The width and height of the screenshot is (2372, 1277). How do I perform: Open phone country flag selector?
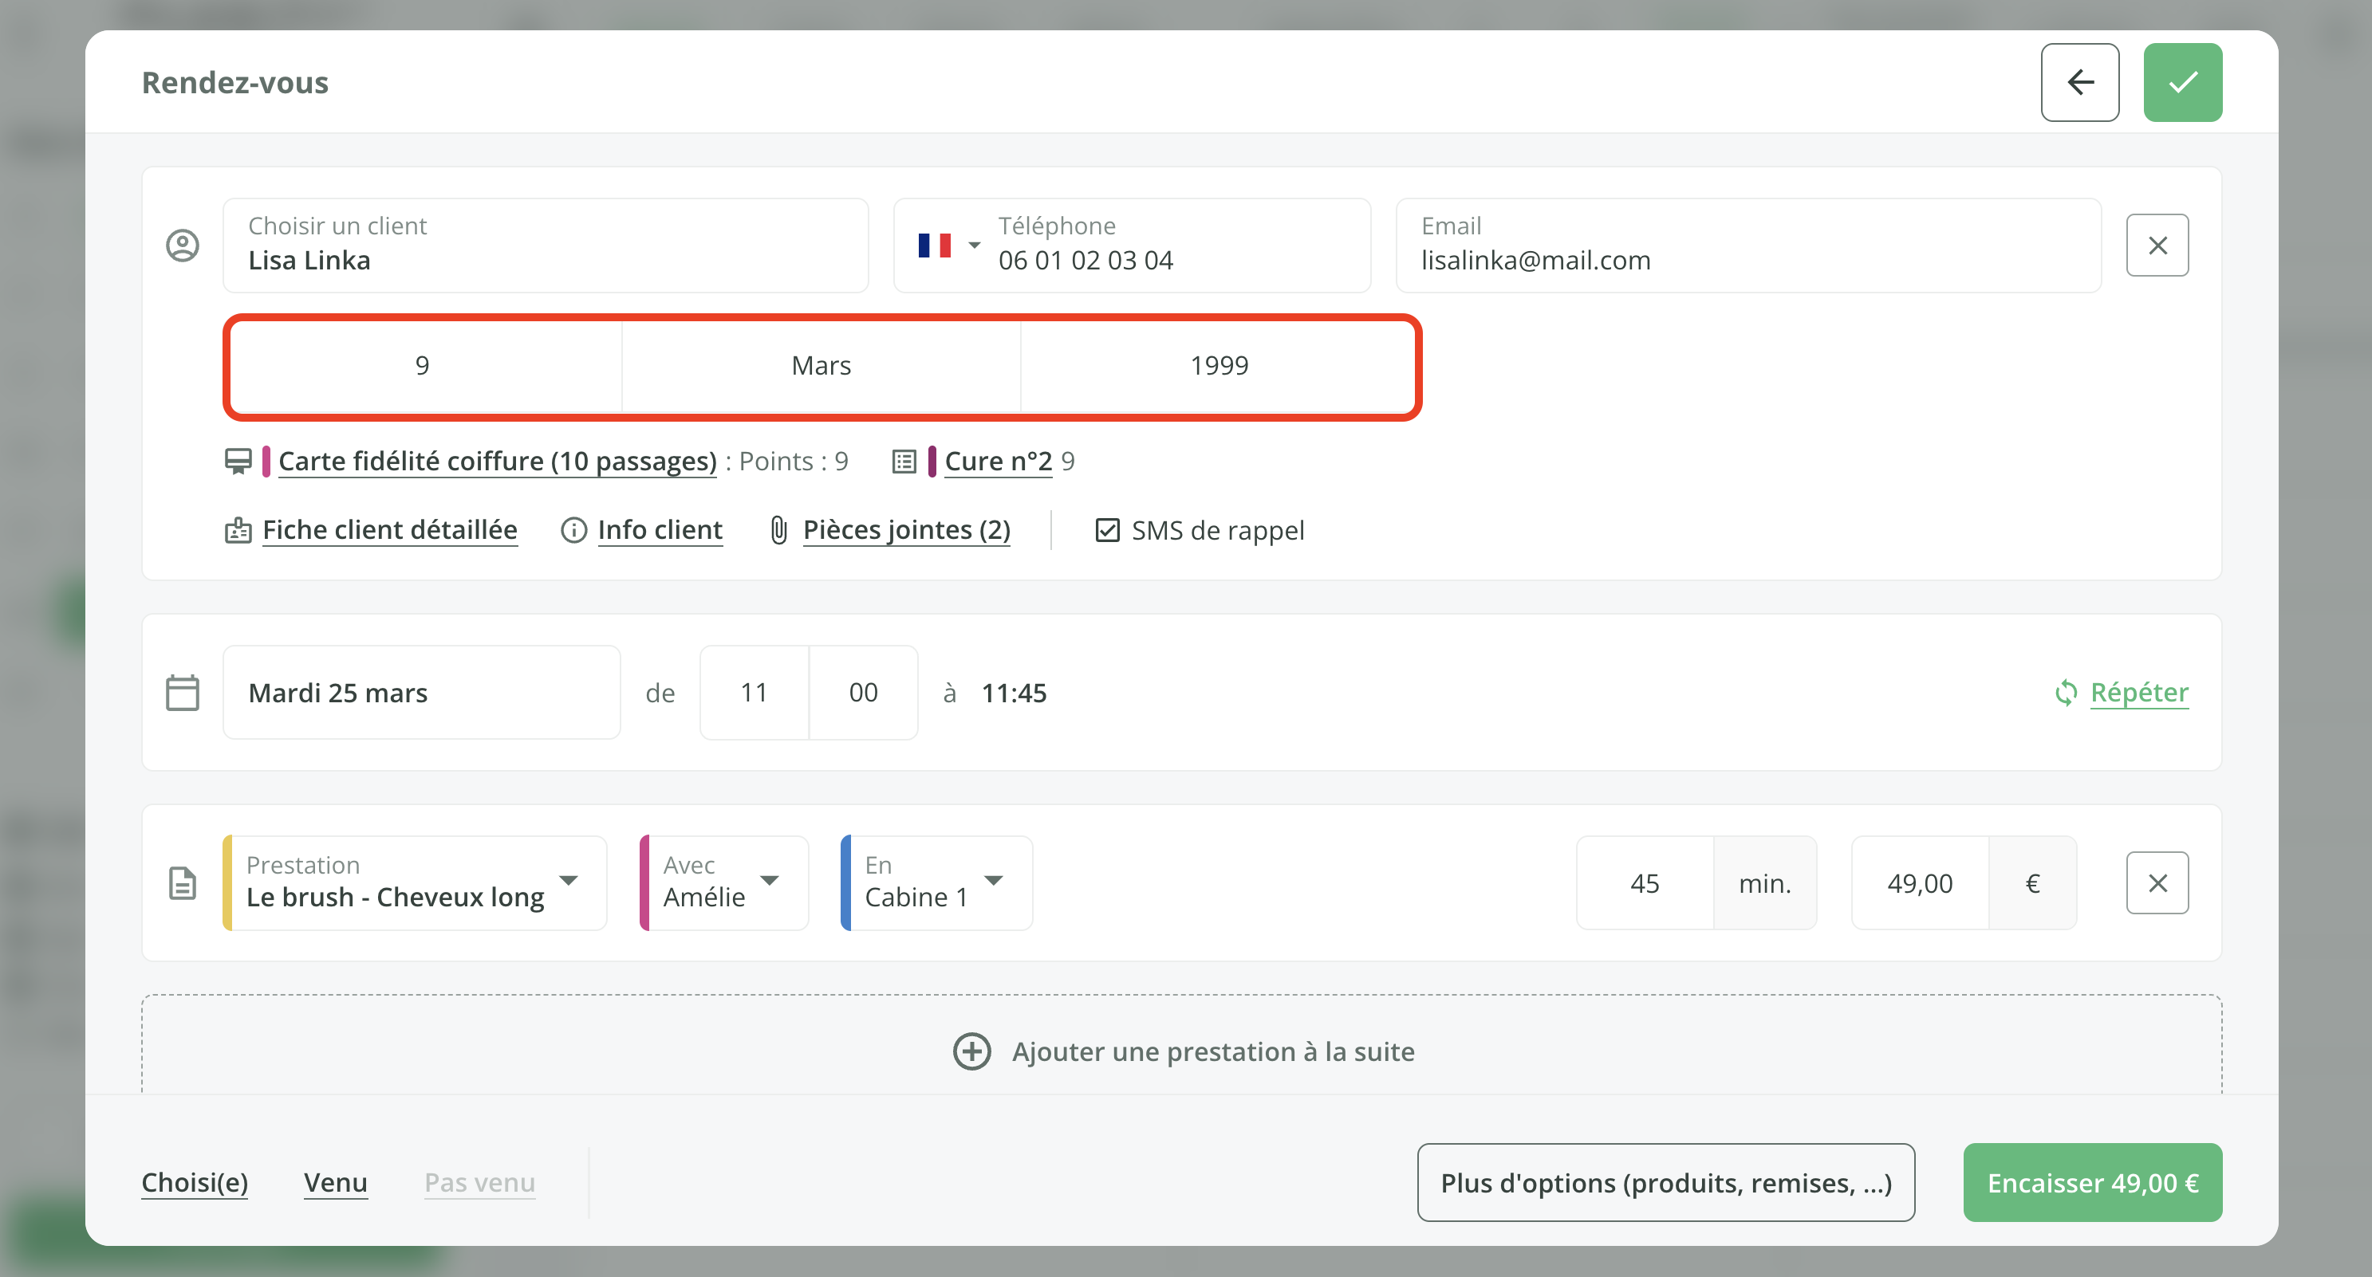(948, 246)
